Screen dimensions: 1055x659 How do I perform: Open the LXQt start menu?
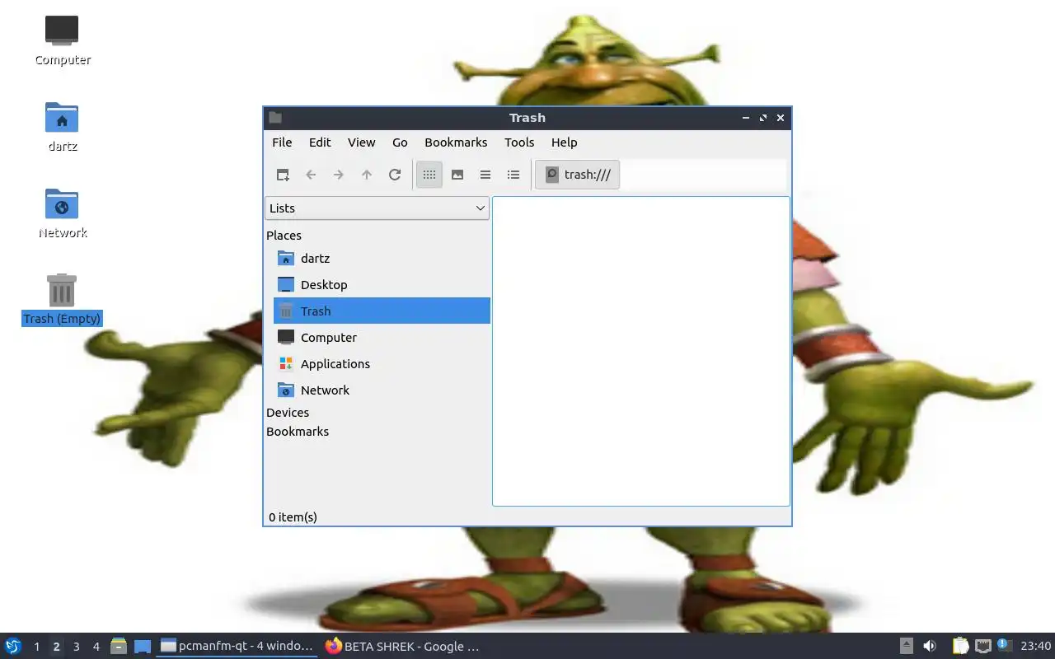pyautogui.click(x=13, y=646)
